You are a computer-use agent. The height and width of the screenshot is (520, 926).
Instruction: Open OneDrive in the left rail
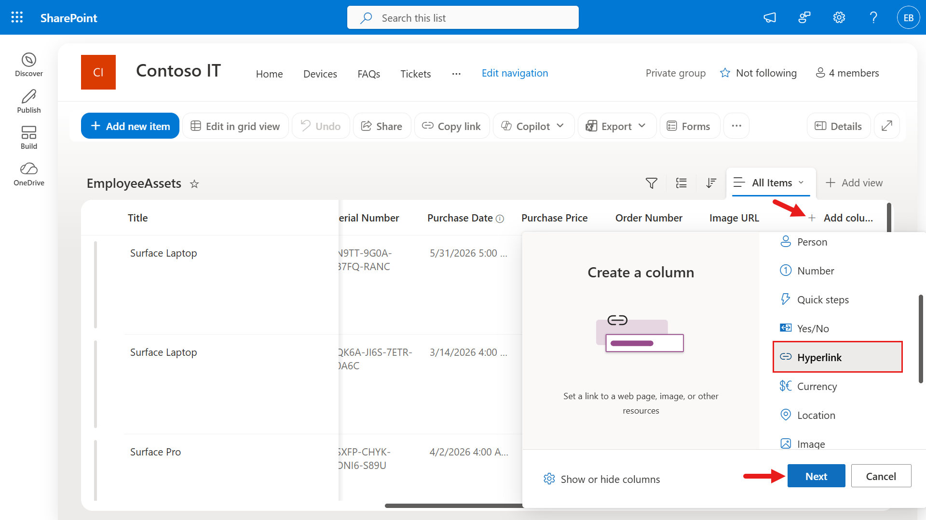[x=29, y=174]
